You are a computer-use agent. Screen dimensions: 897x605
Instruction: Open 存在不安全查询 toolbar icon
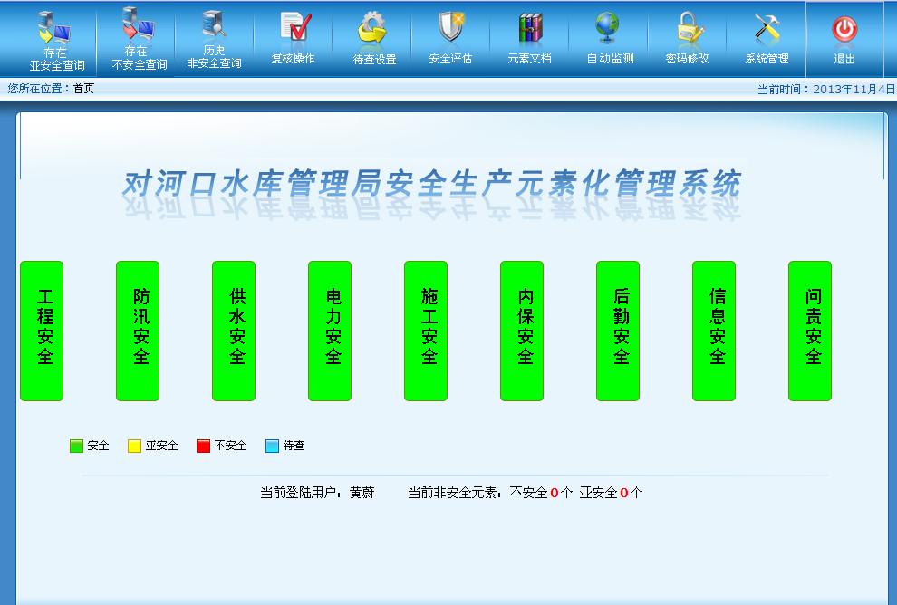coord(138,25)
